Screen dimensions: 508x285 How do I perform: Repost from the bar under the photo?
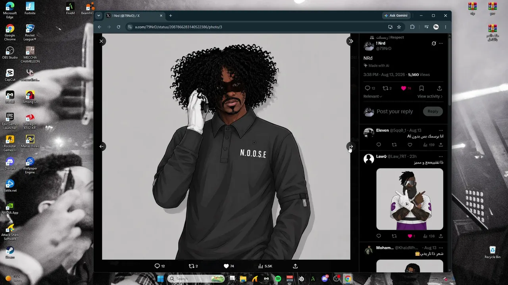point(193,266)
